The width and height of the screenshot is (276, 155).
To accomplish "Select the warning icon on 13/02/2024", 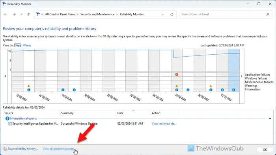I will point(29,86).
